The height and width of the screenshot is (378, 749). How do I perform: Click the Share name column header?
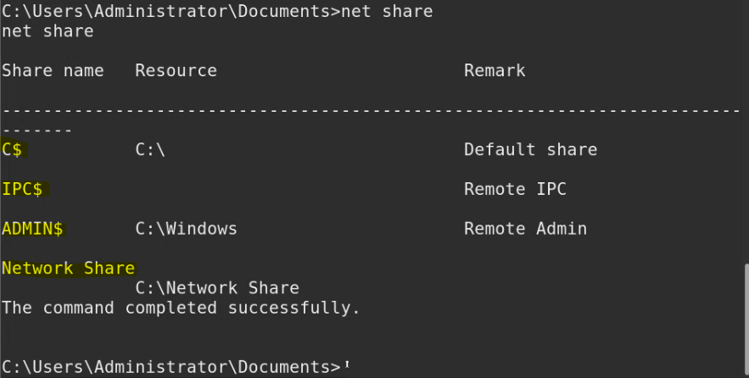(x=53, y=70)
